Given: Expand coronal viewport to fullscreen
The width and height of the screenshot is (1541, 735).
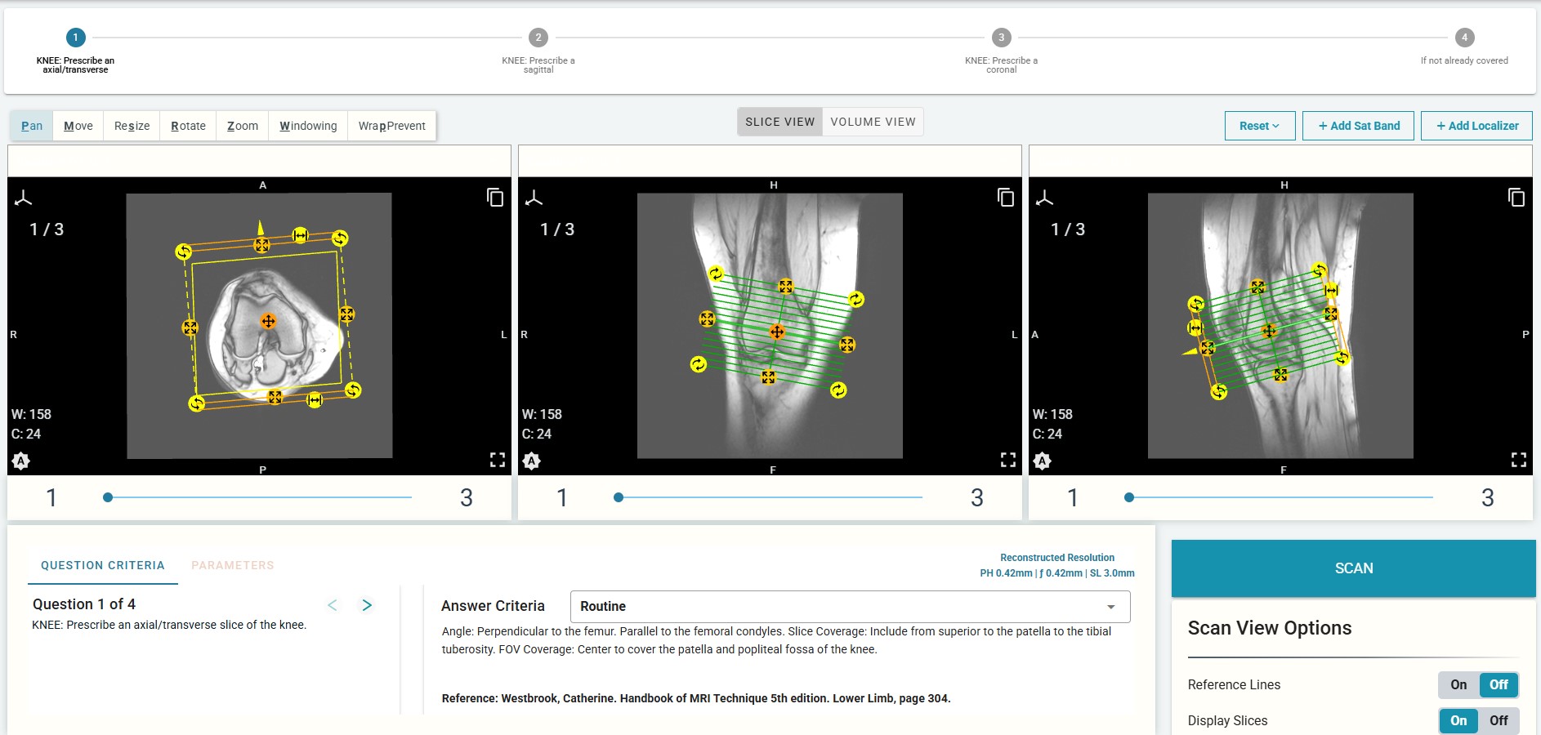Looking at the screenshot, I should [x=1007, y=460].
